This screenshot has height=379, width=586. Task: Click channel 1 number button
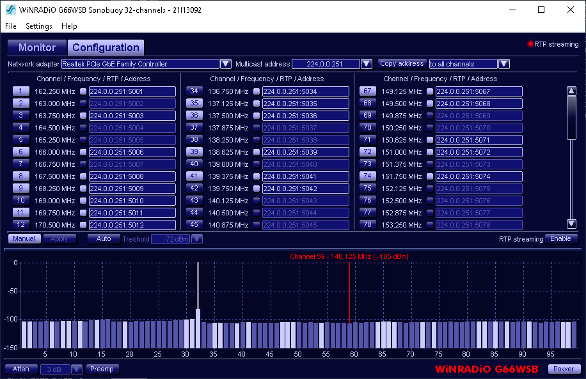[21, 91]
